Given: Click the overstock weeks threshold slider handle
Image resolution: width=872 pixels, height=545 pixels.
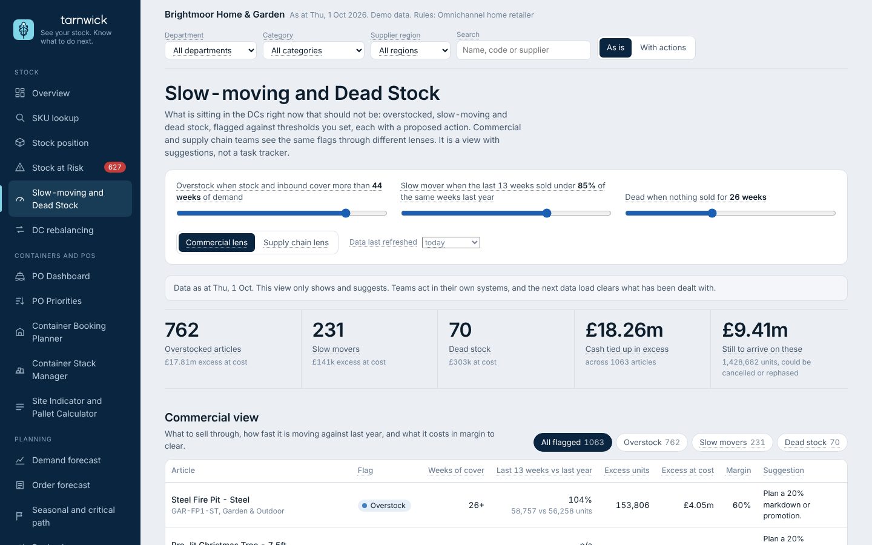Looking at the screenshot, I should (x=346, y=213).
